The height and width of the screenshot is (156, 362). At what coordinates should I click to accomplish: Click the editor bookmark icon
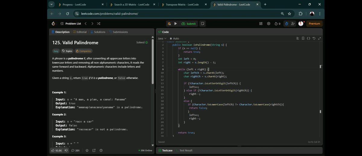(x=303, y=38)
